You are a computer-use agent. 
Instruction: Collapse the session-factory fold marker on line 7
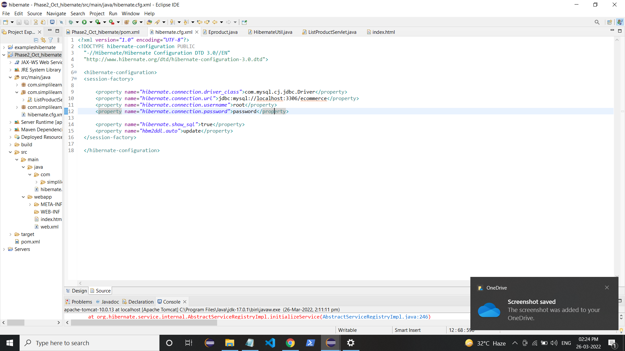coord(76,79)
